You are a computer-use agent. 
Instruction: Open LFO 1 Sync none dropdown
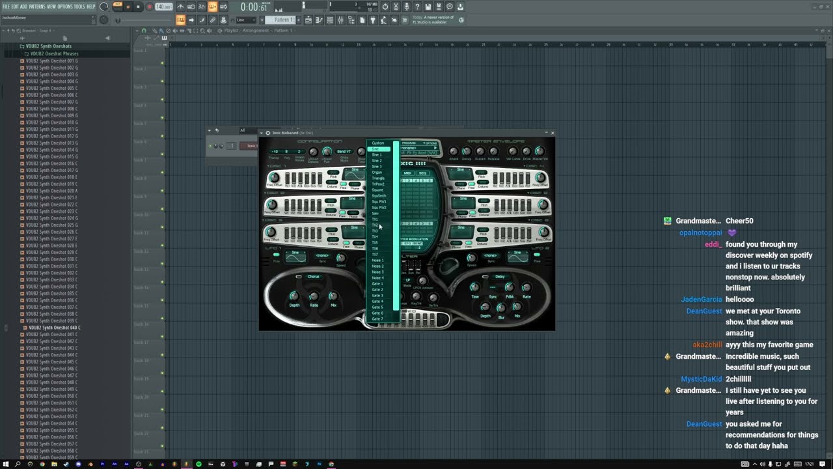click(323, 255)
